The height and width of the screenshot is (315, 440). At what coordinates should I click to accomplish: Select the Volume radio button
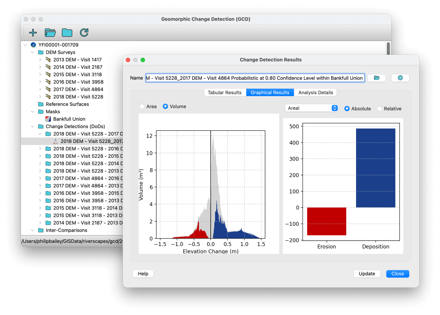click(x=165, y=106)
